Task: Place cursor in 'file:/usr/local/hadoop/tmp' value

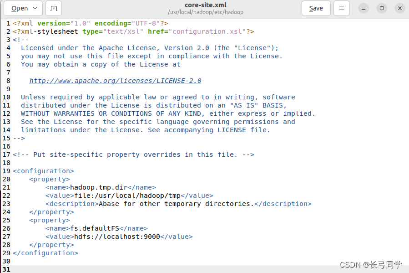Action: [x=127, y=196]
